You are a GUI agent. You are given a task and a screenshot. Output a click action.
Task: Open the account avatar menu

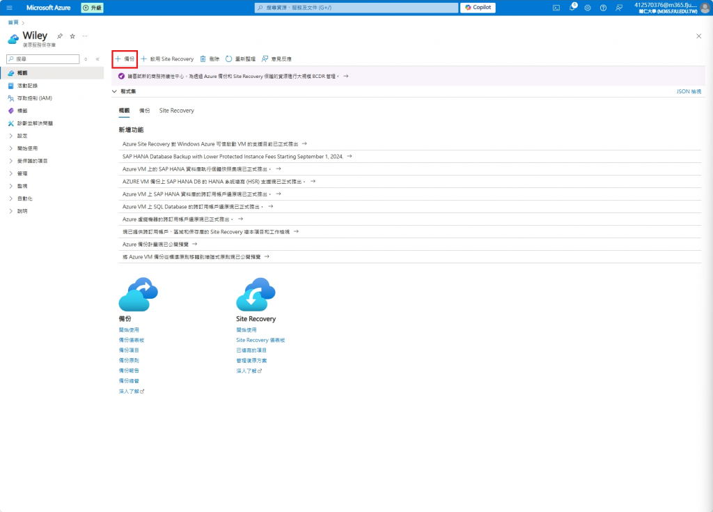(705, 8)
